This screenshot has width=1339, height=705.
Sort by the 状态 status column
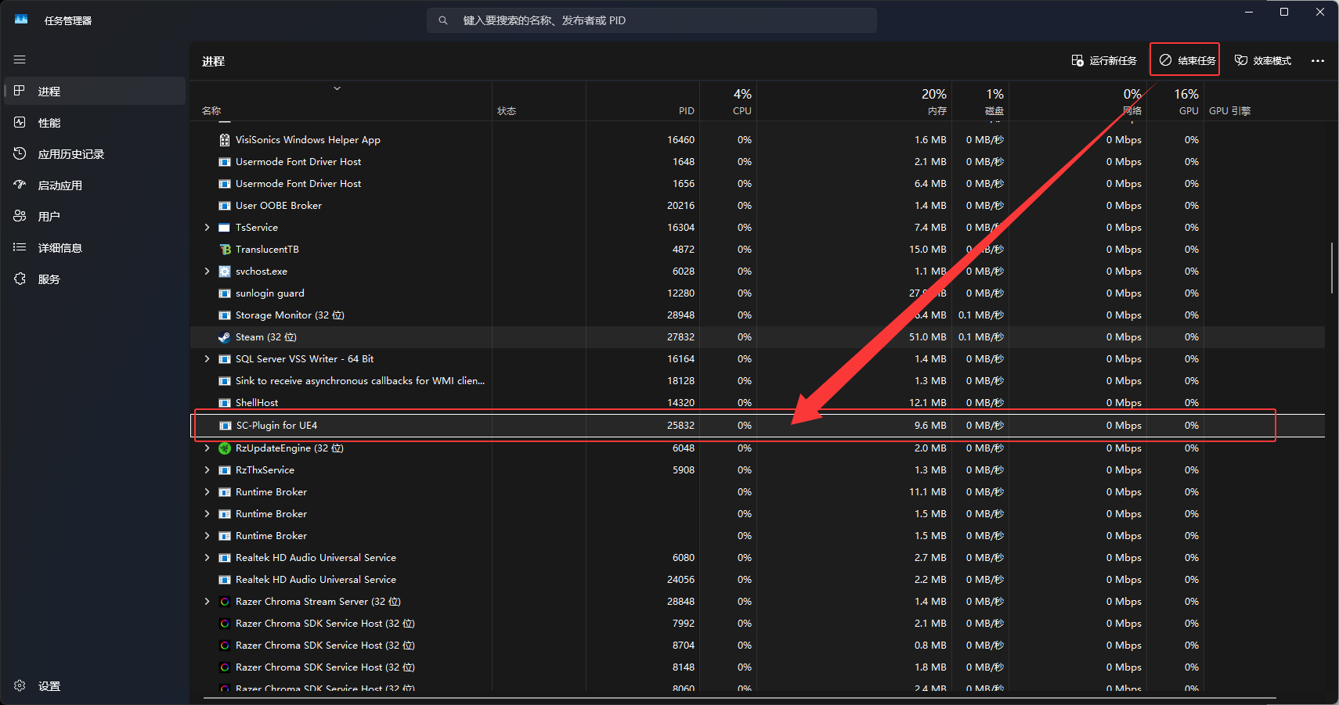point(507,111)
